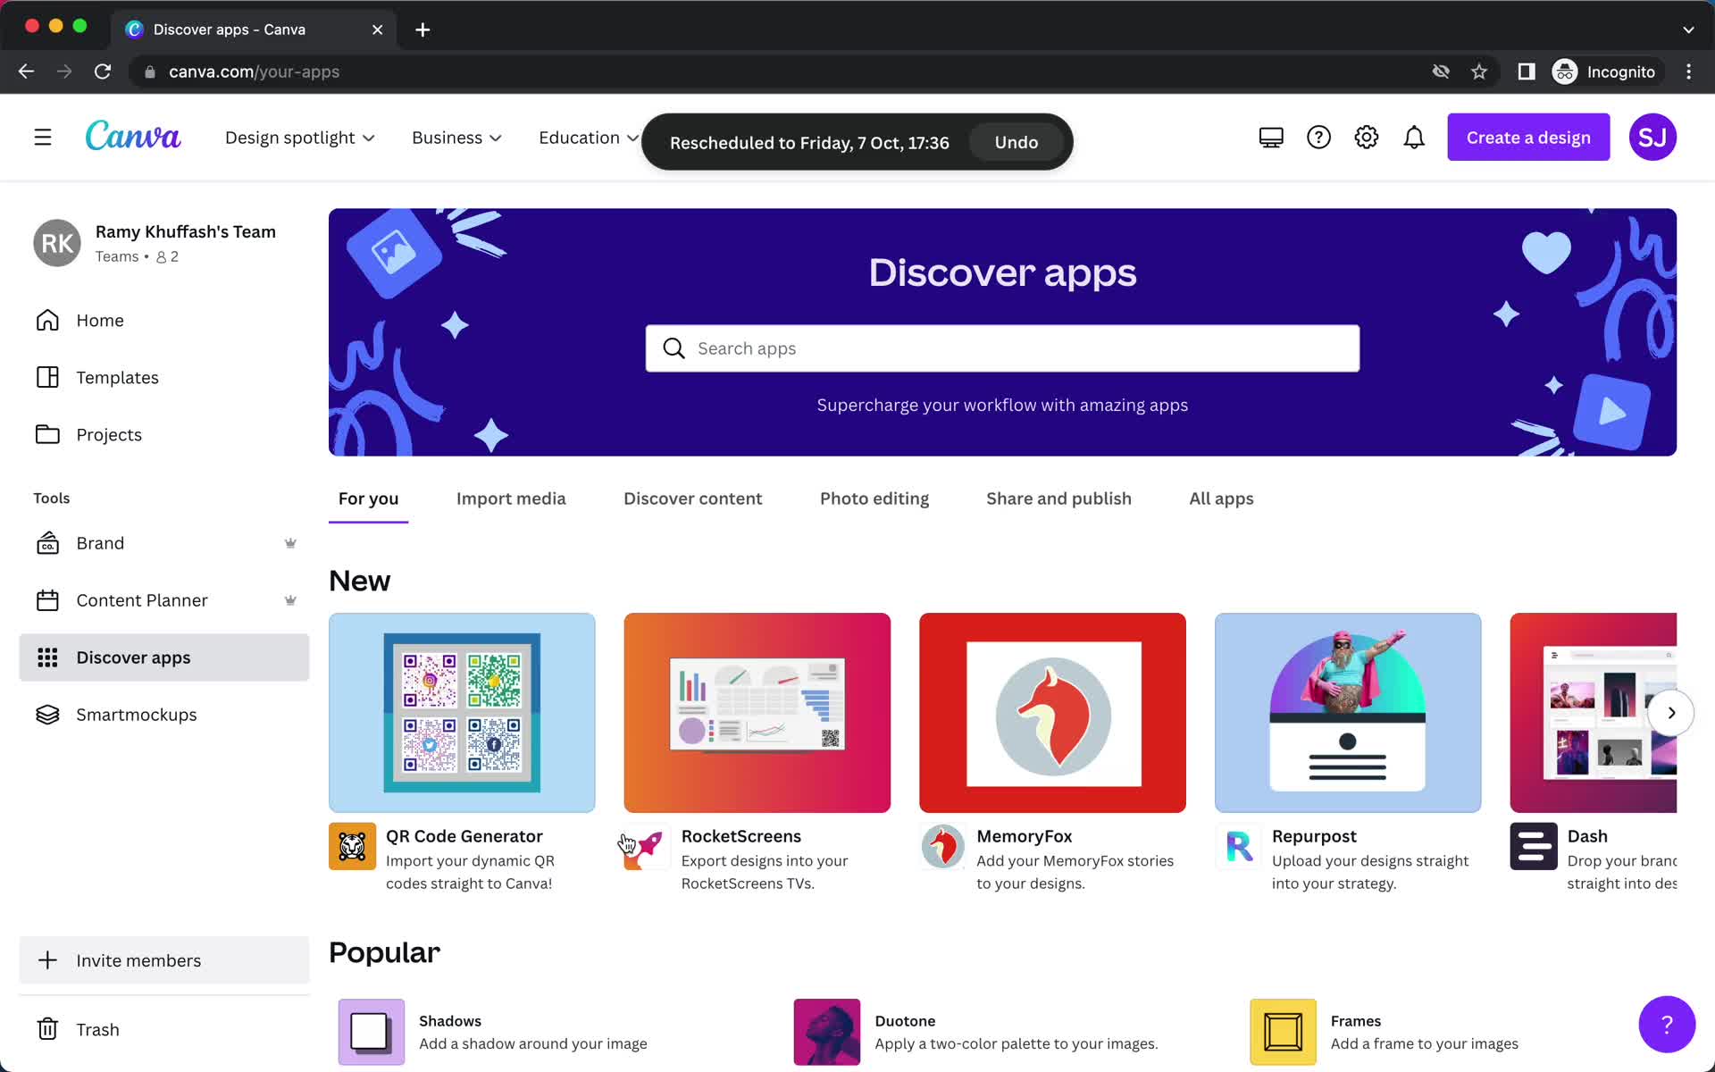The width and height of the screenshot is (1715, 1072).
Task: Open Ramy Khuffash's Team switcher
Action: pyautogui.click(x=164, y=243)
